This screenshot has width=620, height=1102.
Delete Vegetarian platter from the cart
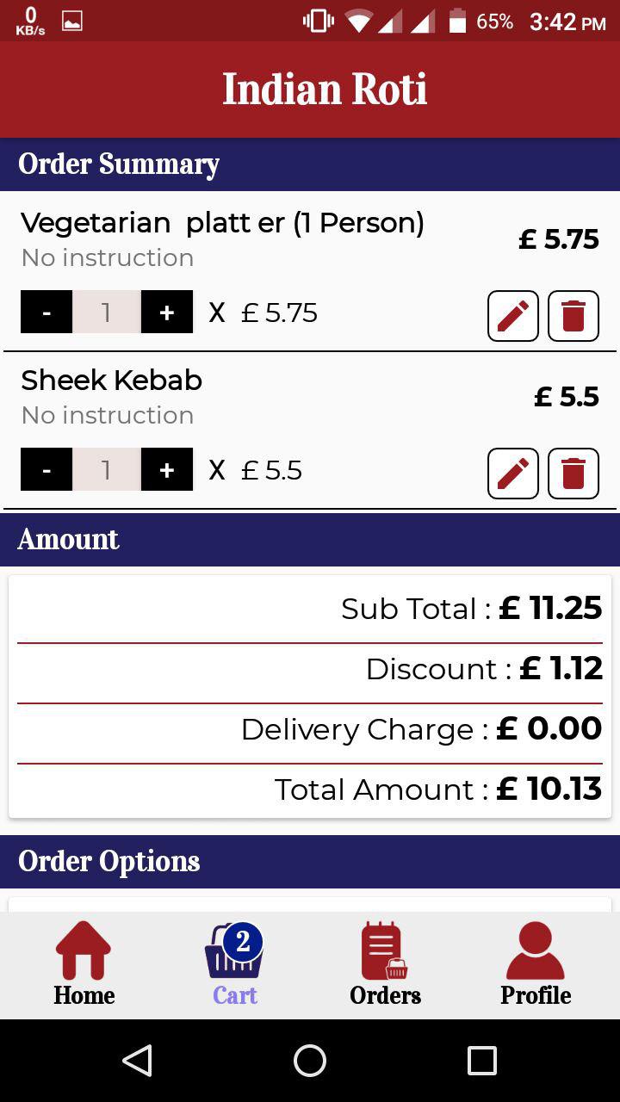(x=573, y=316)
